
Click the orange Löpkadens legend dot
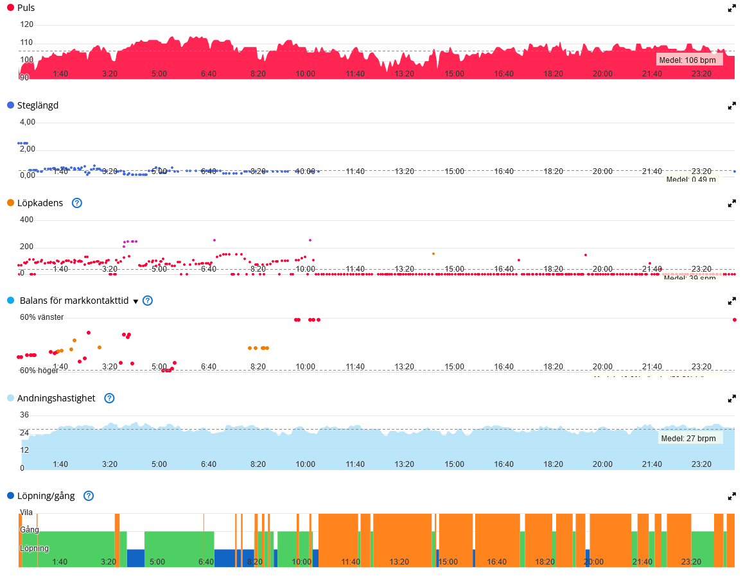[10, 203]
